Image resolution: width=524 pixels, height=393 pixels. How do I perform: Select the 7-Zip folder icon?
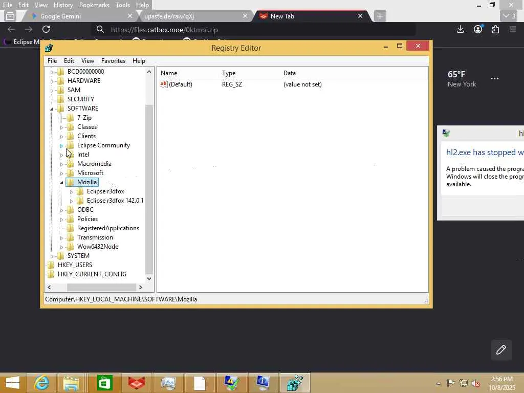[x=70, y=118]
